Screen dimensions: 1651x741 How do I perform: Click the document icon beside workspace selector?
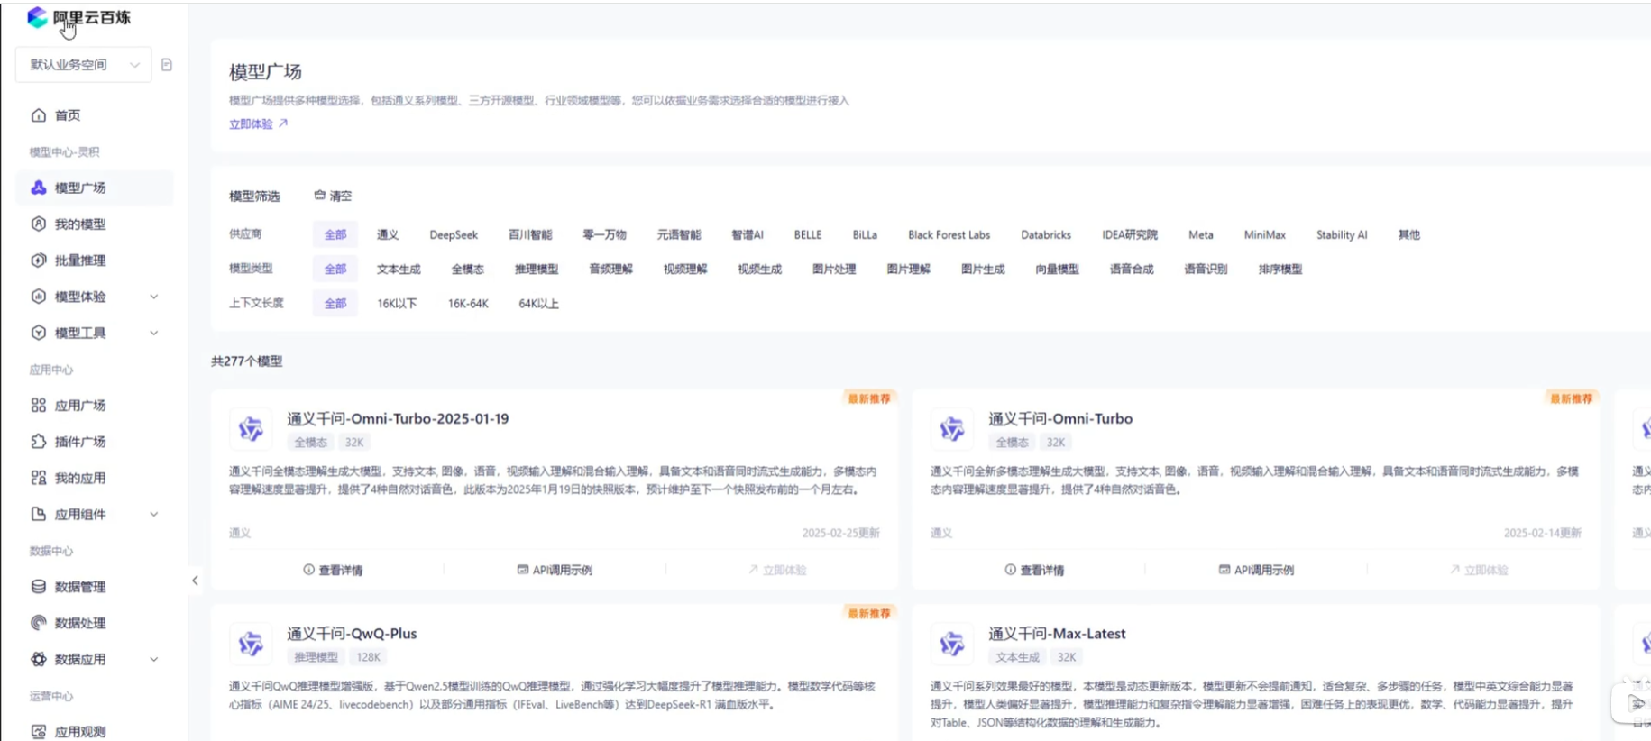tap(167, 65)
